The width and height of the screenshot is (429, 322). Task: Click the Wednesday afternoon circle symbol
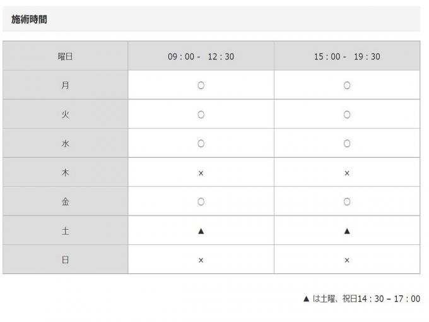346,143
